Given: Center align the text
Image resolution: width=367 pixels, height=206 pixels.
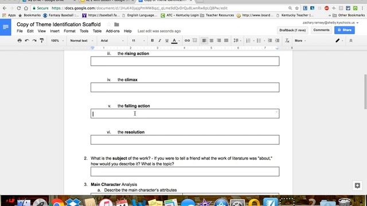Looking at the screenshot, I should (212, 41).
